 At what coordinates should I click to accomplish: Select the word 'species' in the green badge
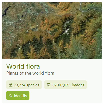33,85
